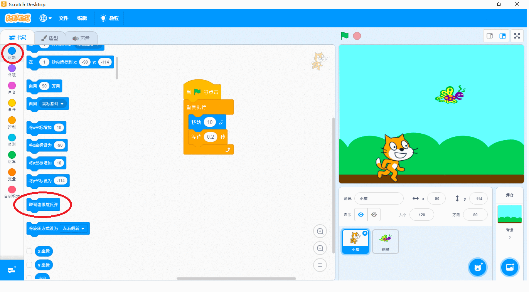Switch to the 声音 tab
This screenshot has height=292, width=529.
click(81, 38)
